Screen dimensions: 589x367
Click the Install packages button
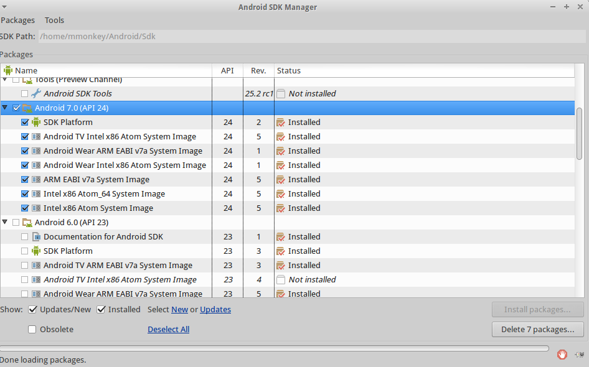[x=537, y=310]
